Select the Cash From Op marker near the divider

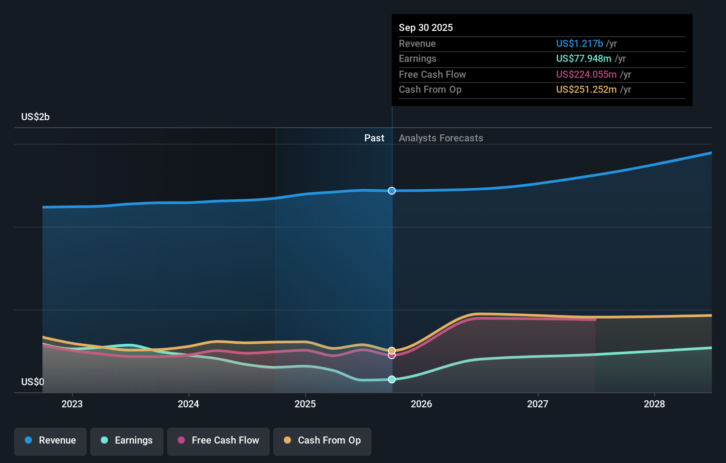pyautogui.click(x=392, y=349)
